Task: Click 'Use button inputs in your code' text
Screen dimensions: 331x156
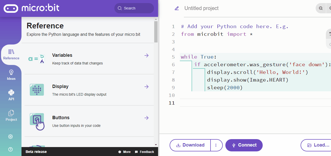Action: tap(76, 126)
